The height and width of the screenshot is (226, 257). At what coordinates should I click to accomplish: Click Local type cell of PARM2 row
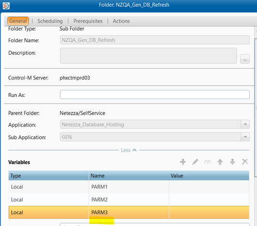(x=48, y=200)
